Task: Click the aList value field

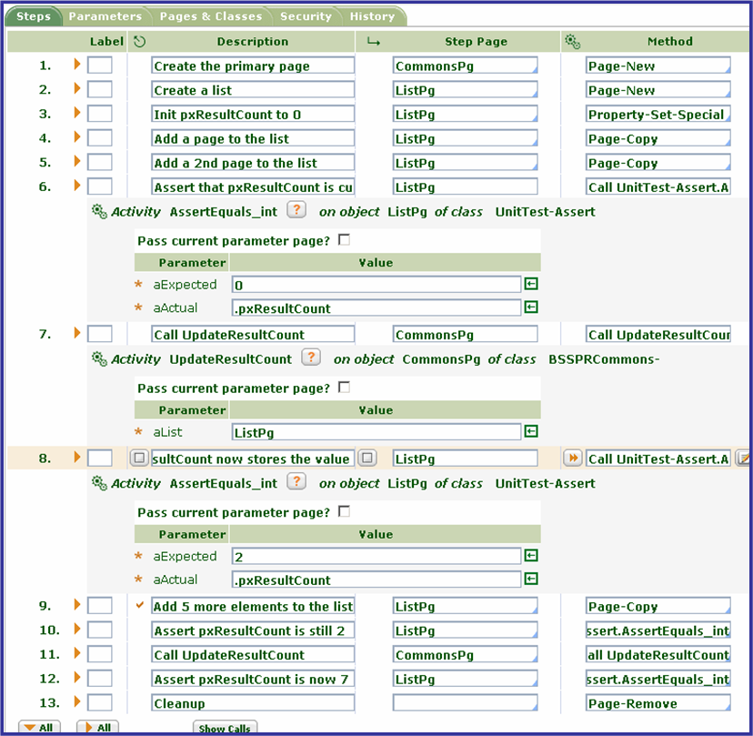Action: pyautogui.click(x=376, y=432)
